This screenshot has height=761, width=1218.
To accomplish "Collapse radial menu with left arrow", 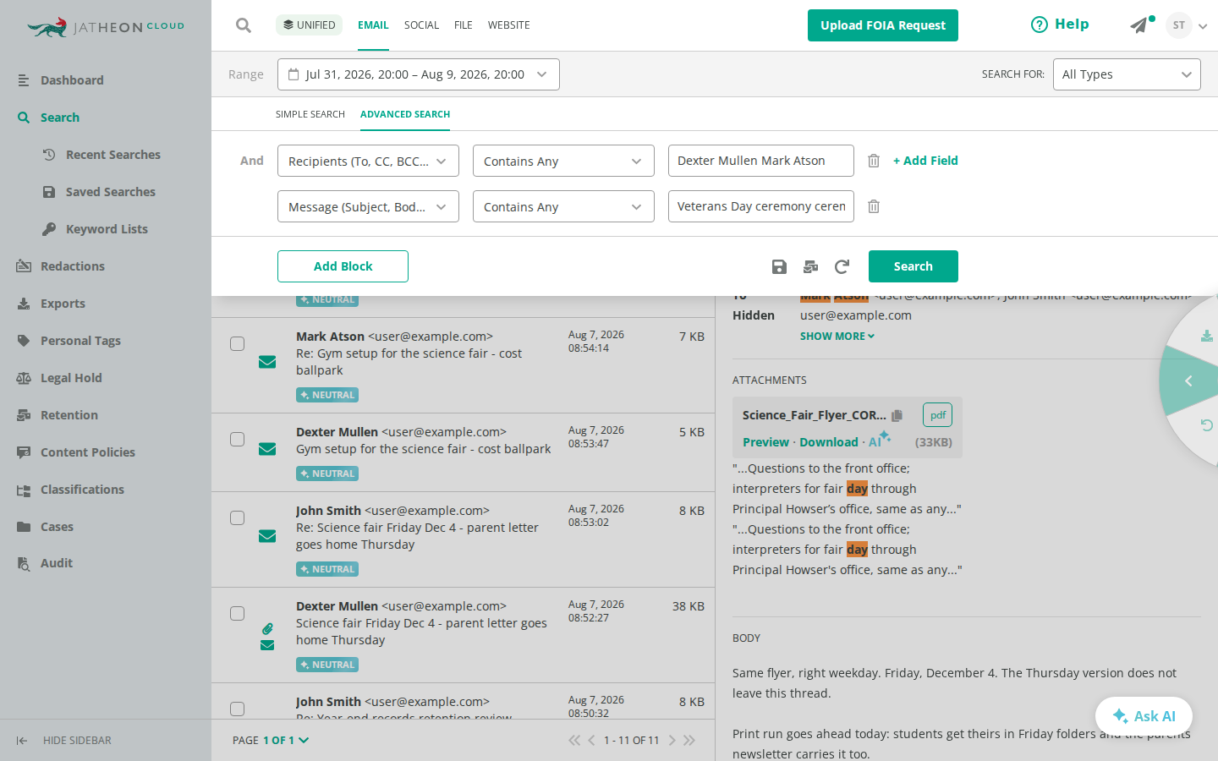I will (x=1188, y=381).
